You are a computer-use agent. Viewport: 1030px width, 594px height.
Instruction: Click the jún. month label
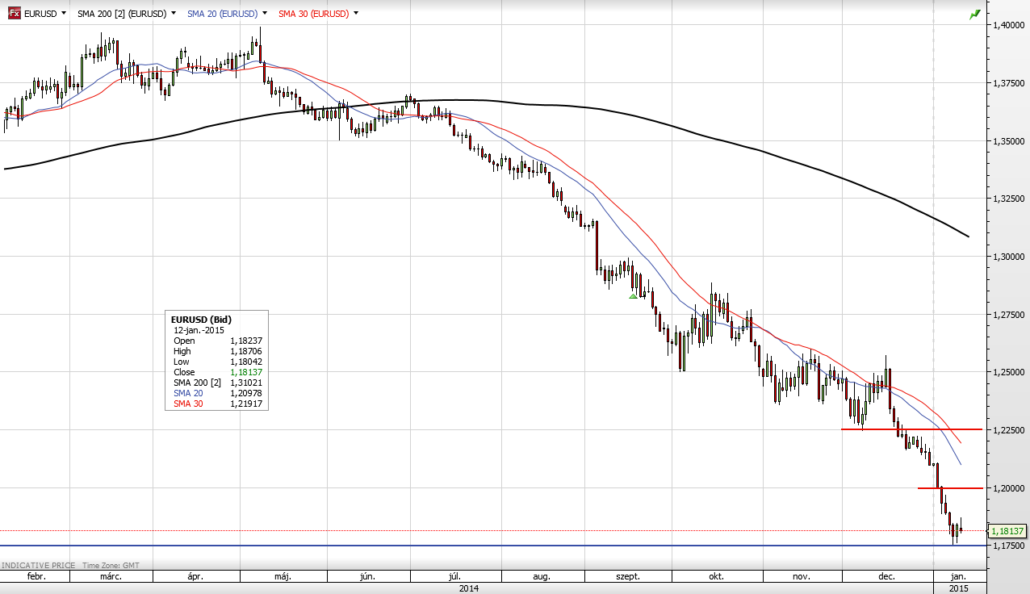[367, 576]
